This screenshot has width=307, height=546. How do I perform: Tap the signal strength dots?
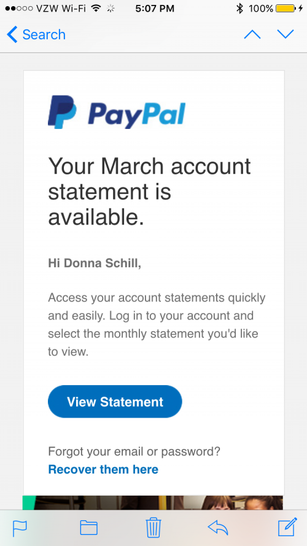(20, 9)
